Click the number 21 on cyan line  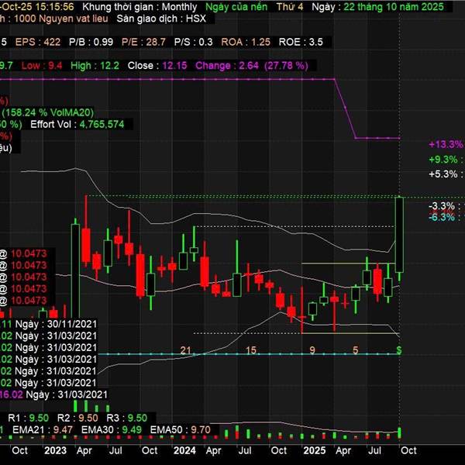click(x=186, y=350)
